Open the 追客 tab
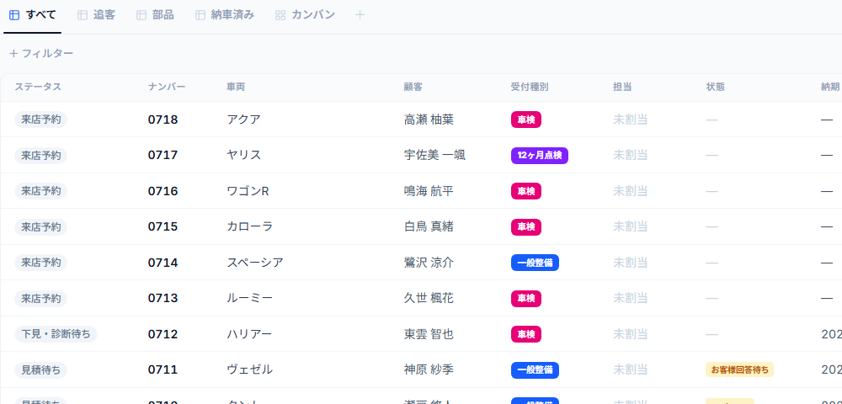The image size is (842, 404). [96, 15]
